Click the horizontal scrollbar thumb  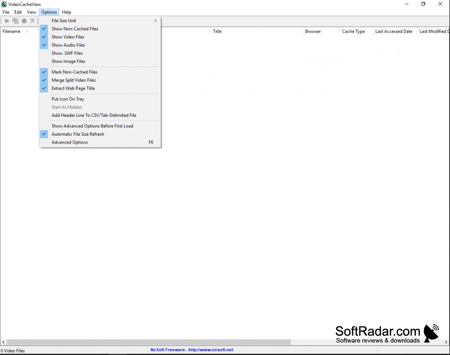tap(148, 342)
